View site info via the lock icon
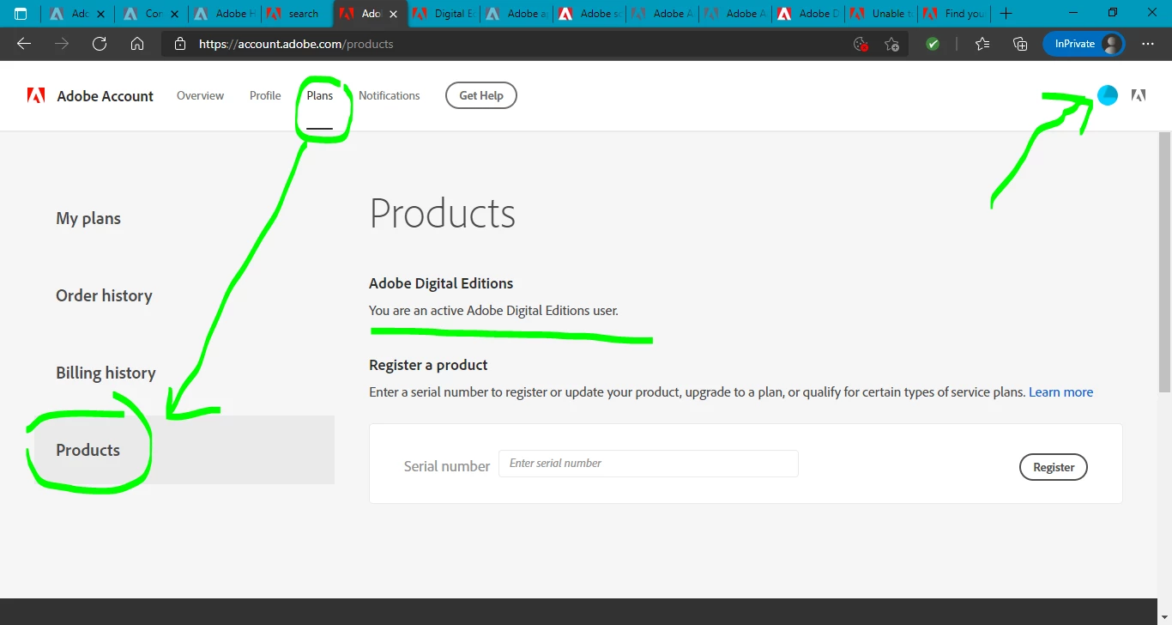1172x625 pixels. pyautogui.click(x=179, y=44)
